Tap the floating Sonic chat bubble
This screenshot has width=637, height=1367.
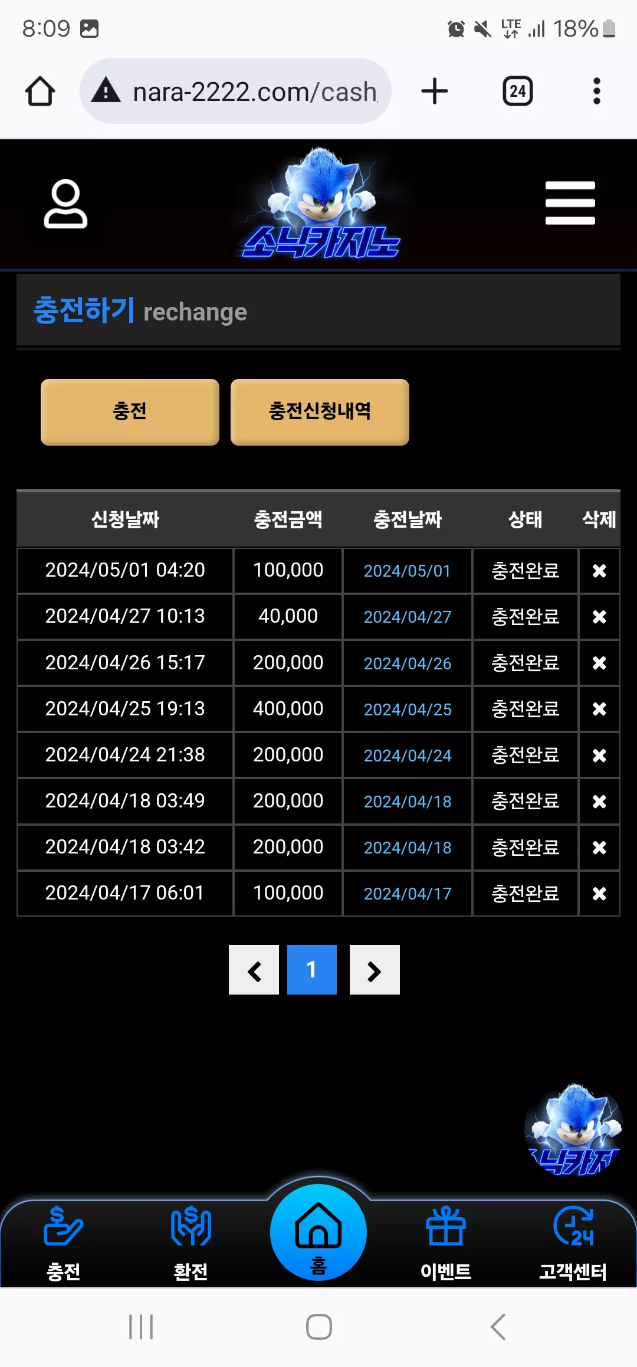pos(573,1130)
